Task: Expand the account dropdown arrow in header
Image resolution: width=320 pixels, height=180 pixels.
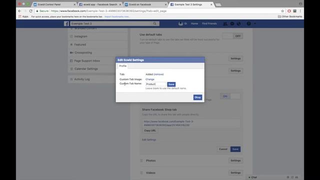Action: tap(255, 23)
